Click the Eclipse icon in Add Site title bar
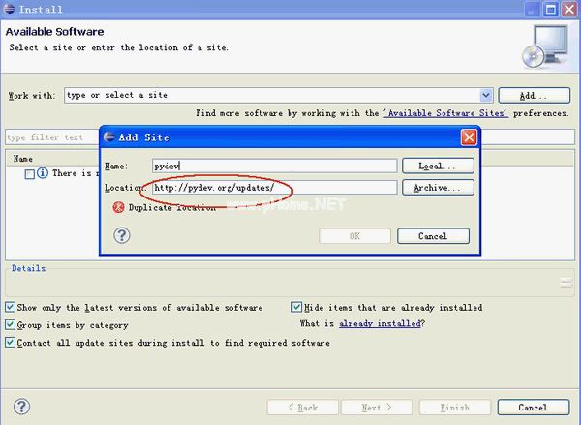581x425 pixels. click(108, 137)
